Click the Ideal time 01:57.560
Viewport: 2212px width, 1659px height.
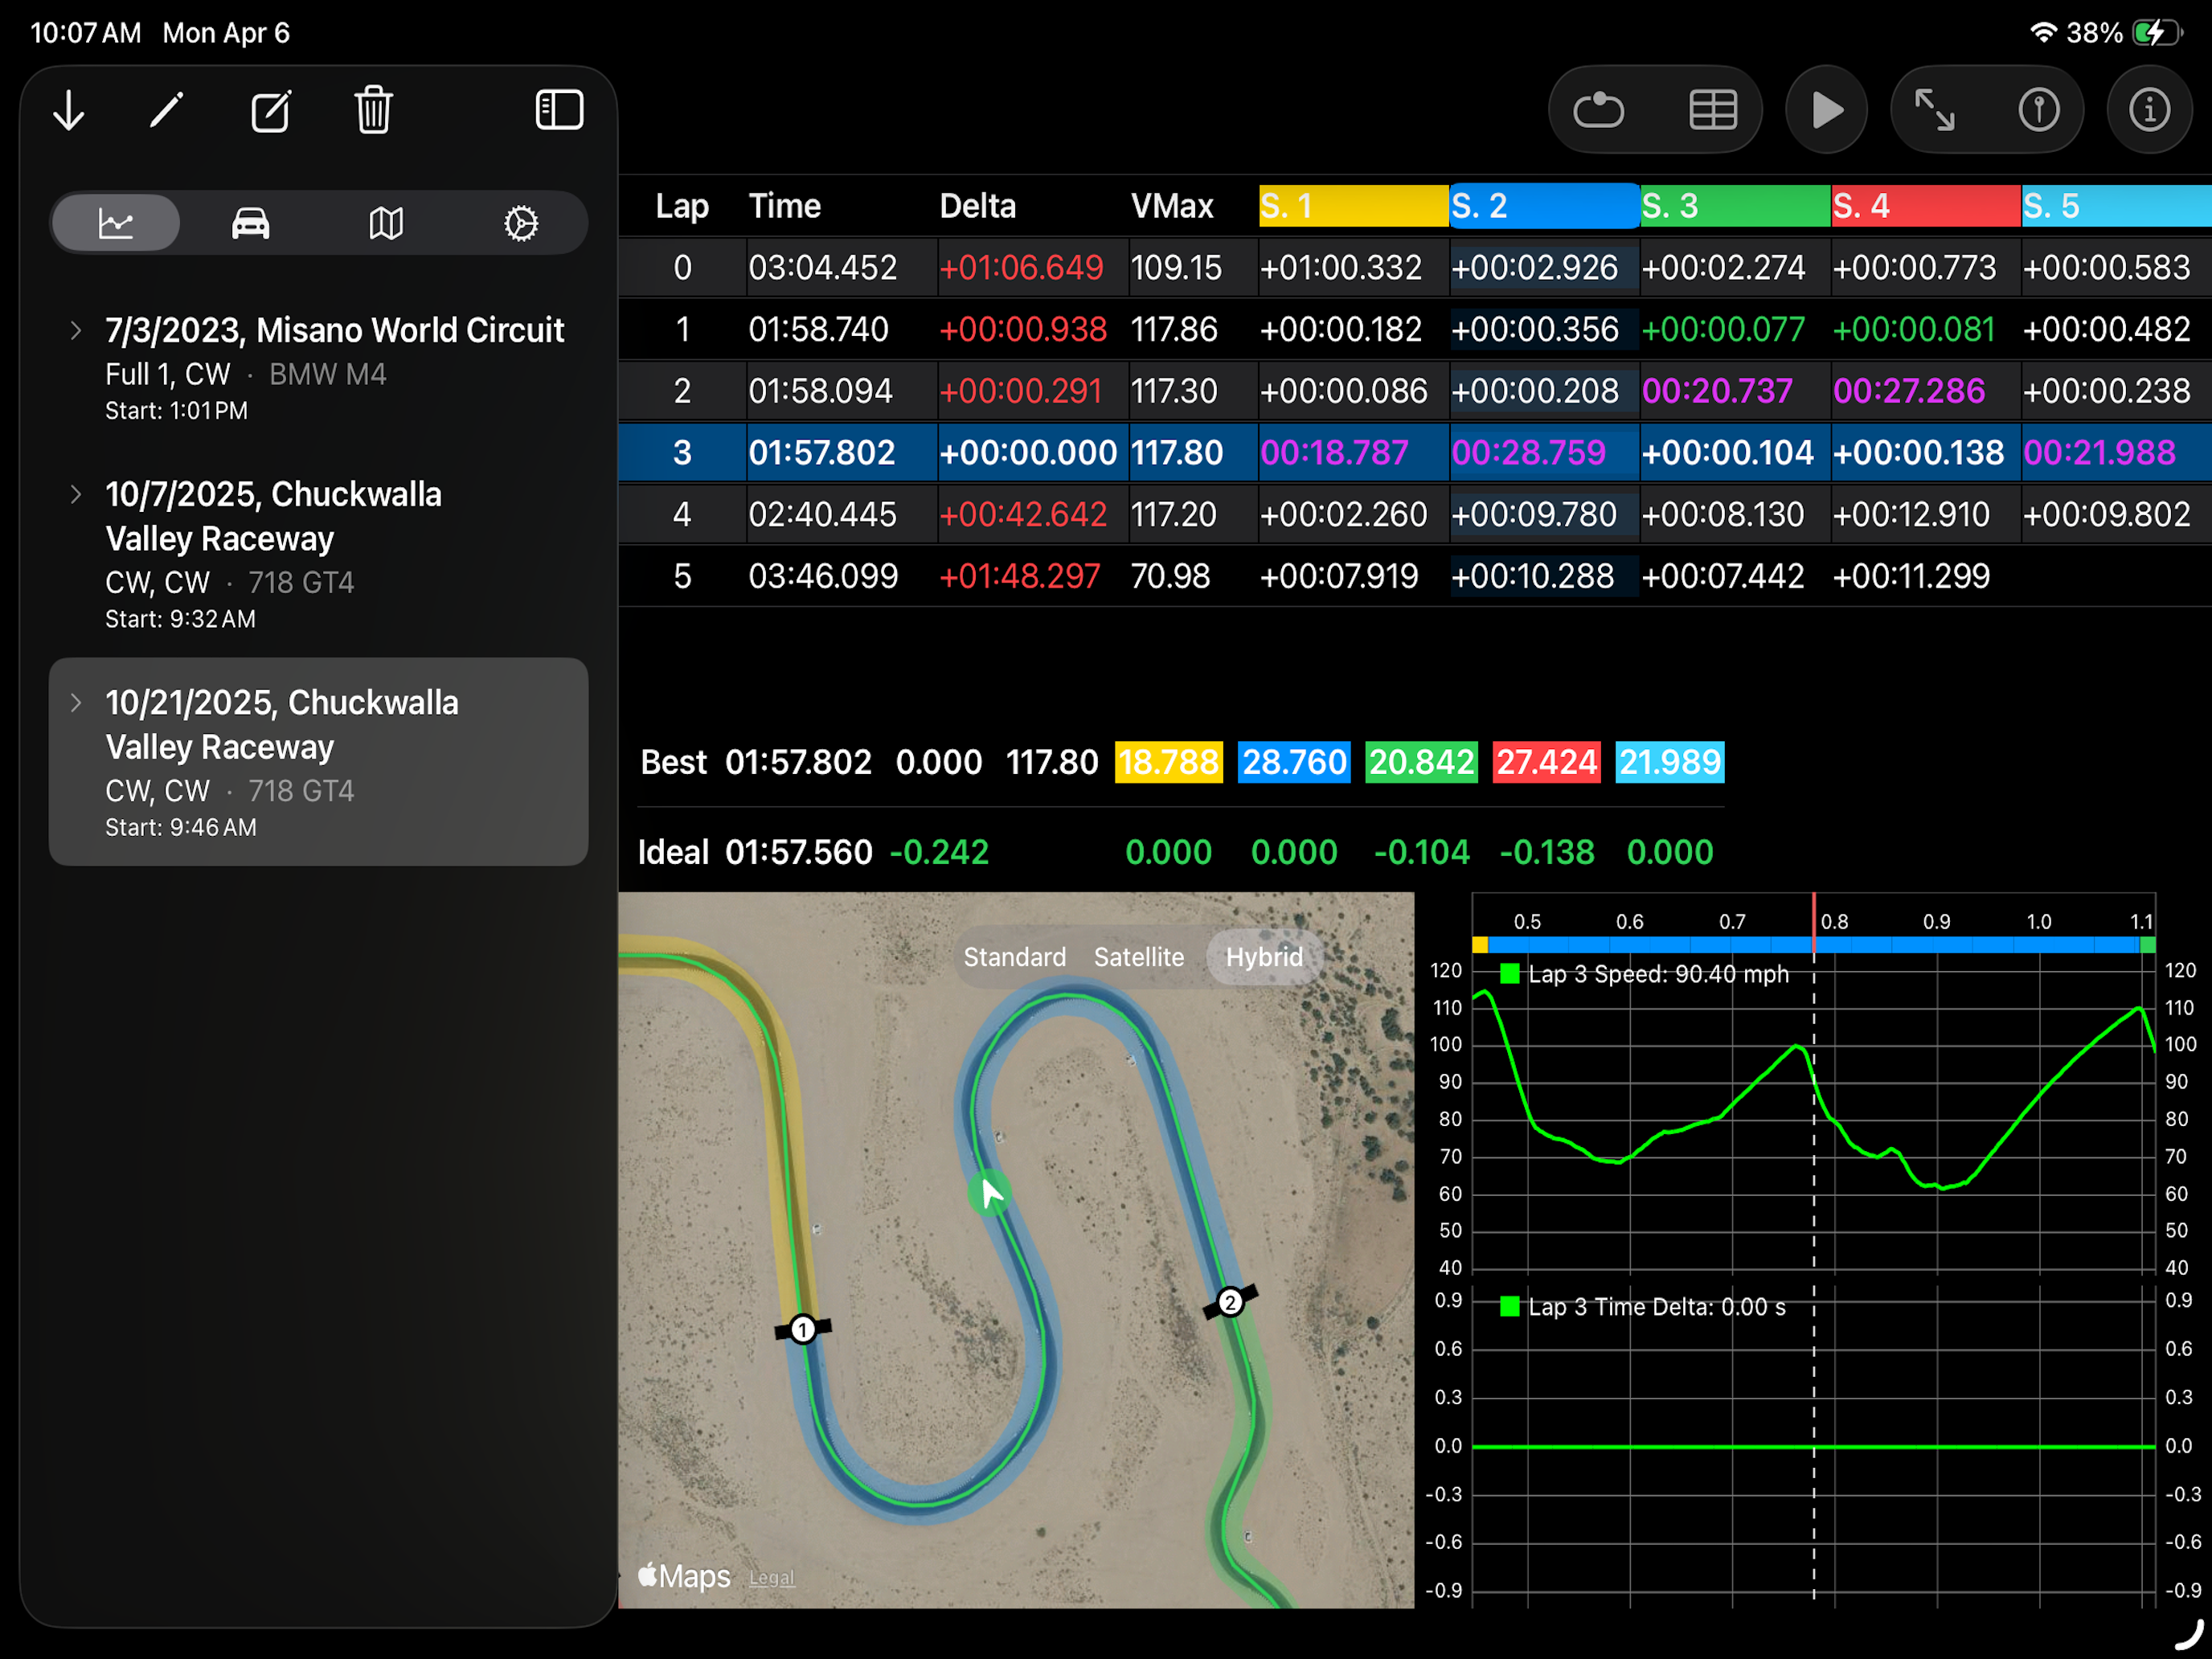pyautogui.click(x=798, y=852)
